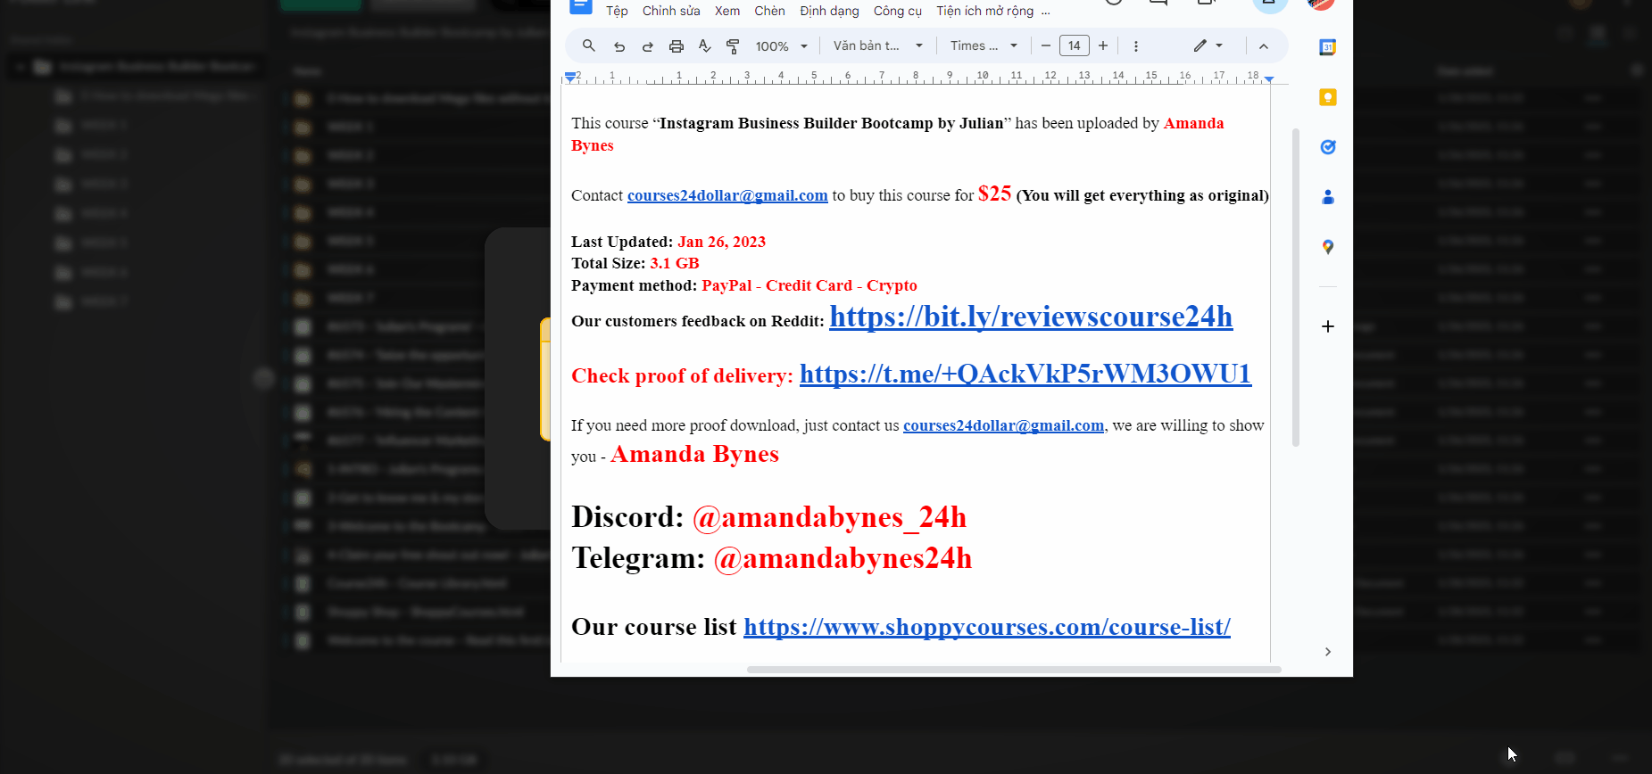Open the pencil editing mode dropdown

1208,45
